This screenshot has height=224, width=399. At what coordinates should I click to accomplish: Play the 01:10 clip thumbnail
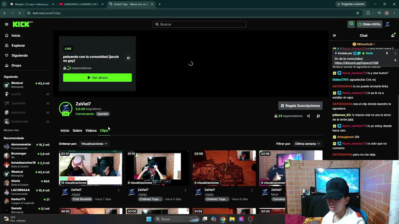[x=157, y=168]
